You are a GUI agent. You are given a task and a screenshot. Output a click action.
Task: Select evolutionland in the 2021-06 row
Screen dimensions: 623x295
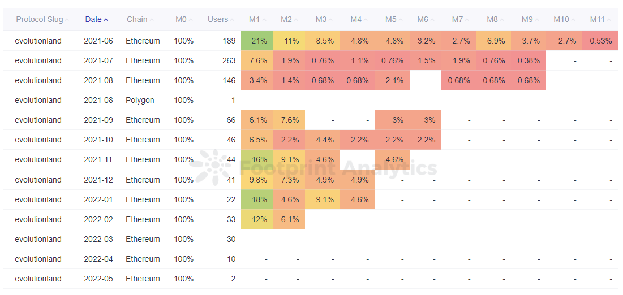38,41
